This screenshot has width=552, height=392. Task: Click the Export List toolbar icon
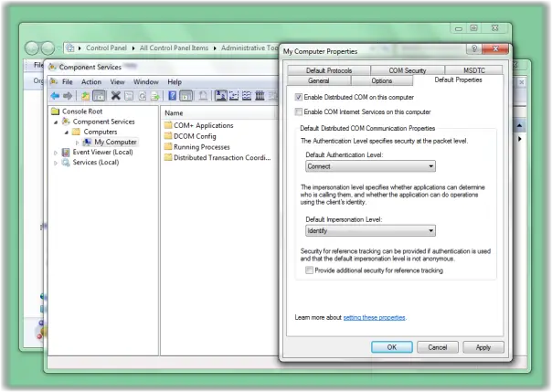155,96
